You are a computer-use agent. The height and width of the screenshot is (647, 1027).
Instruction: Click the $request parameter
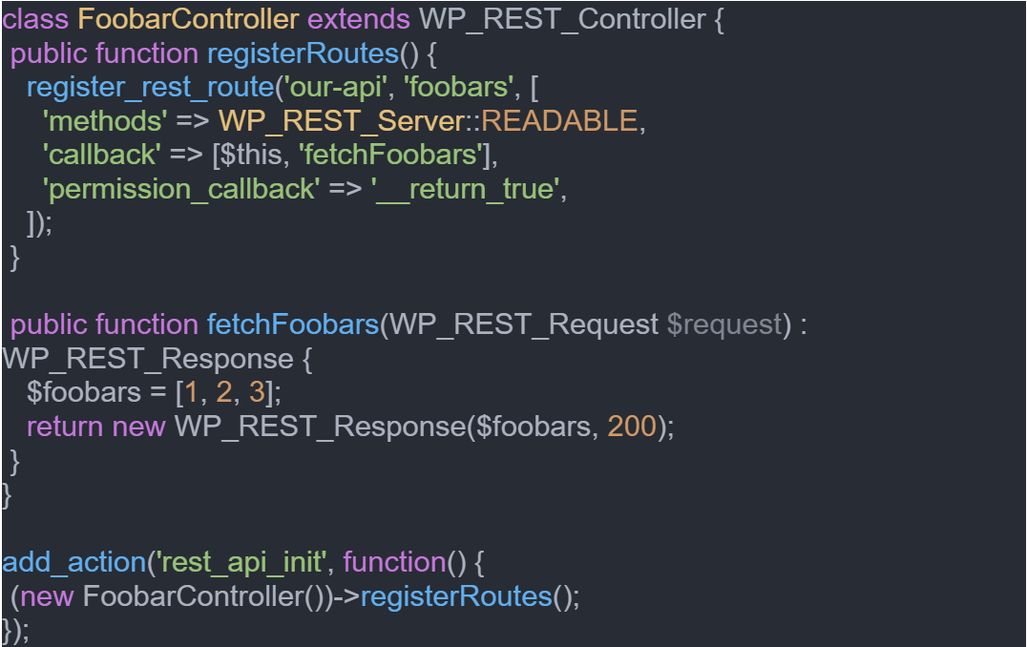point(724,324)
